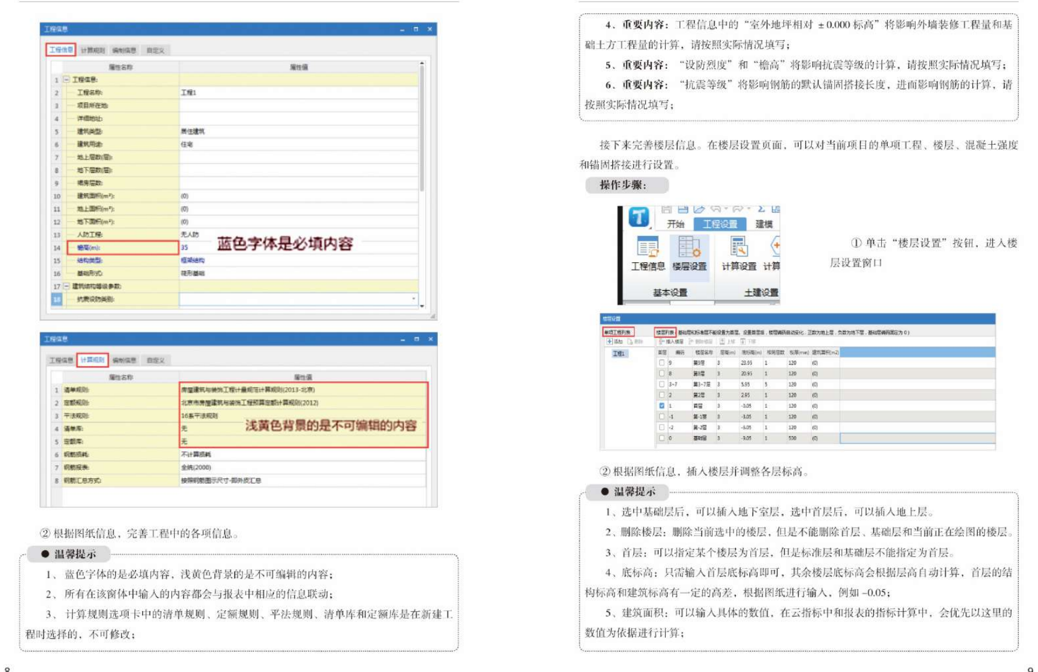This screenshot has width=1038, height=672.
Task: Click the redo dropdown arrow in quick toolbar
Action: (x=748, y=209)
